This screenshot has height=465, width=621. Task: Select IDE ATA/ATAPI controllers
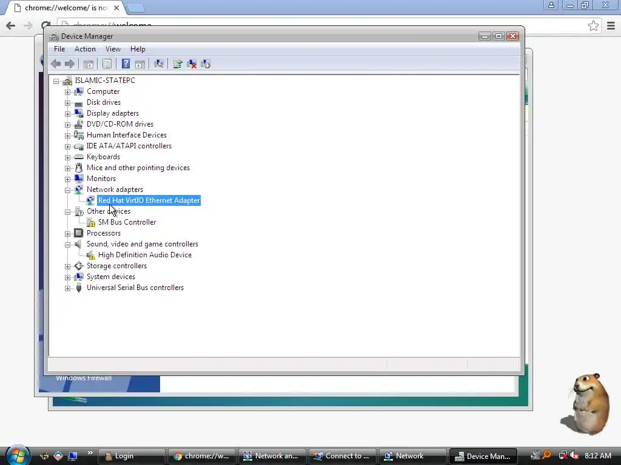(129, 146)
